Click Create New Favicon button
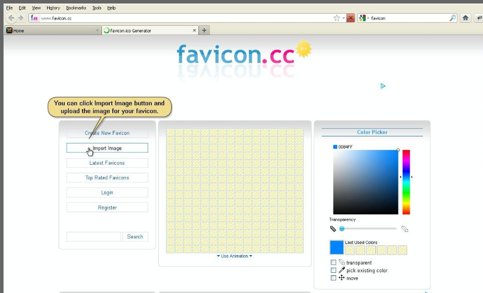The image size is (483, 293). 107,133
